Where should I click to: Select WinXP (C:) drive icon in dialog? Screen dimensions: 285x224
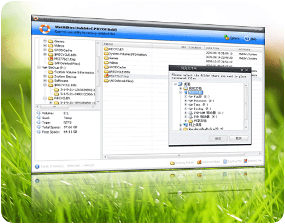point(190,97)
